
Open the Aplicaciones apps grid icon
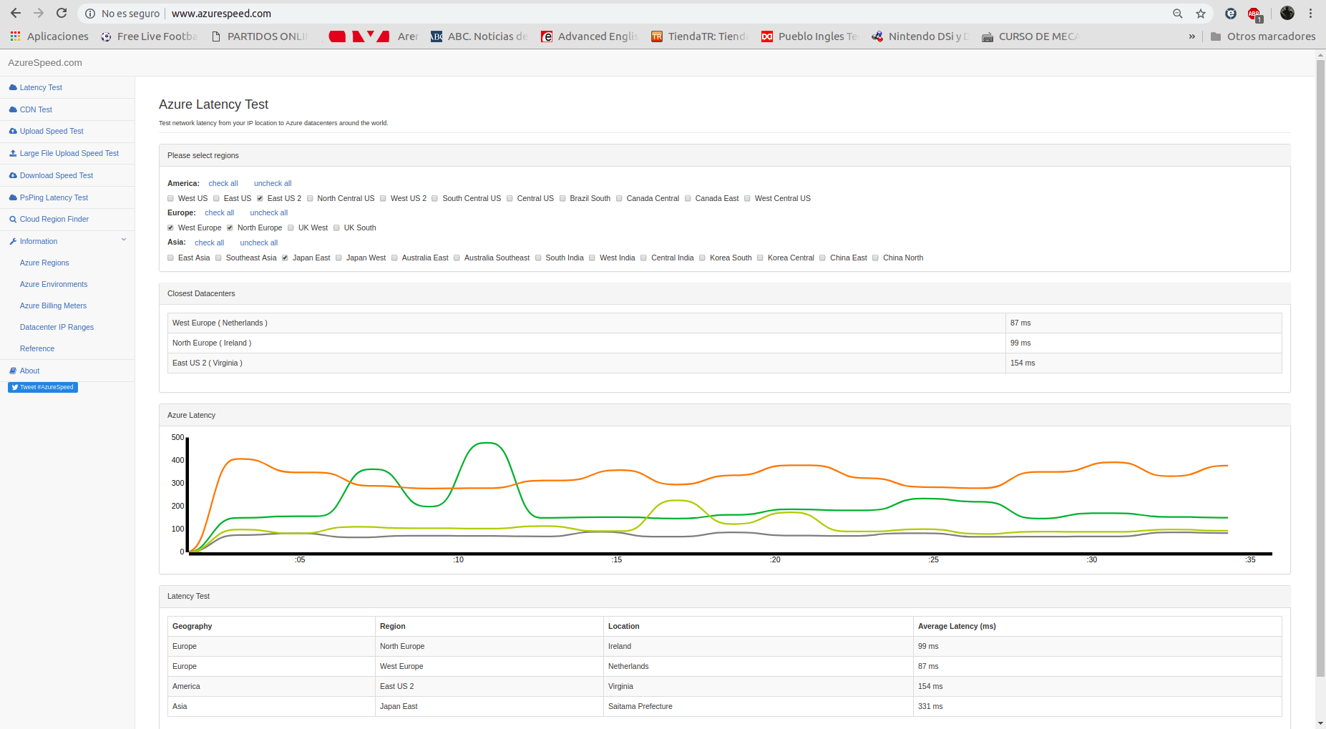coord(15,36)
